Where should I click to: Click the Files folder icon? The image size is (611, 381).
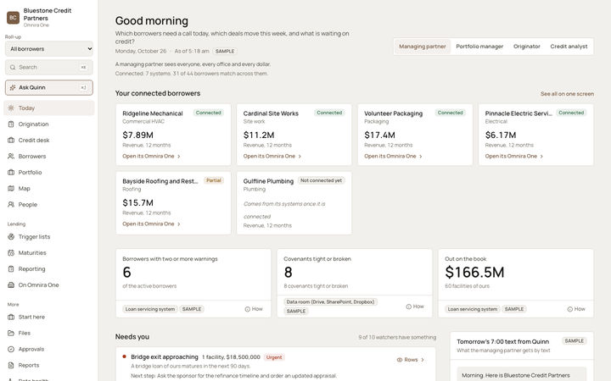click(11, 333)
